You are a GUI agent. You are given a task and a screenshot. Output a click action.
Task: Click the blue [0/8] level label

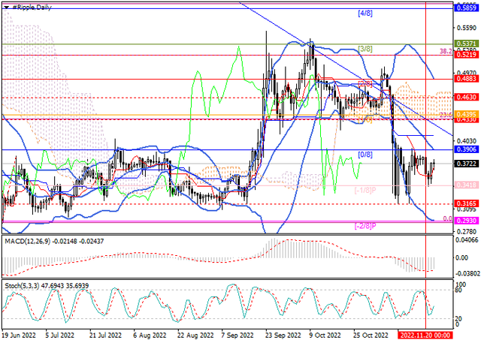tap(365, 155)
